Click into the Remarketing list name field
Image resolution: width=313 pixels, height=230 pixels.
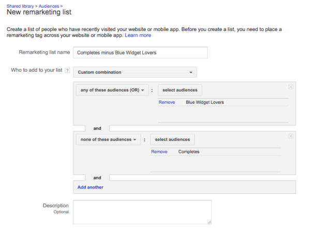click(x=140, y=53)
